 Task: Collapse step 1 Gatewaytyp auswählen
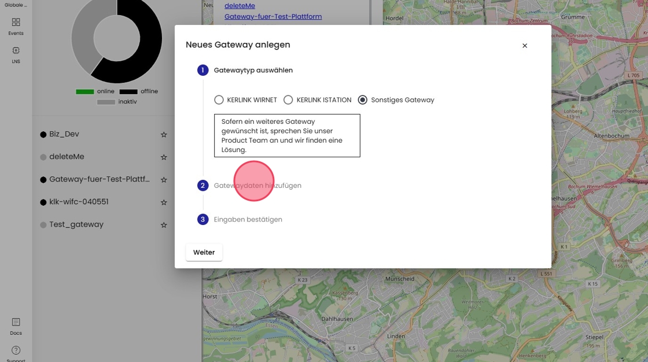[253, 71]
